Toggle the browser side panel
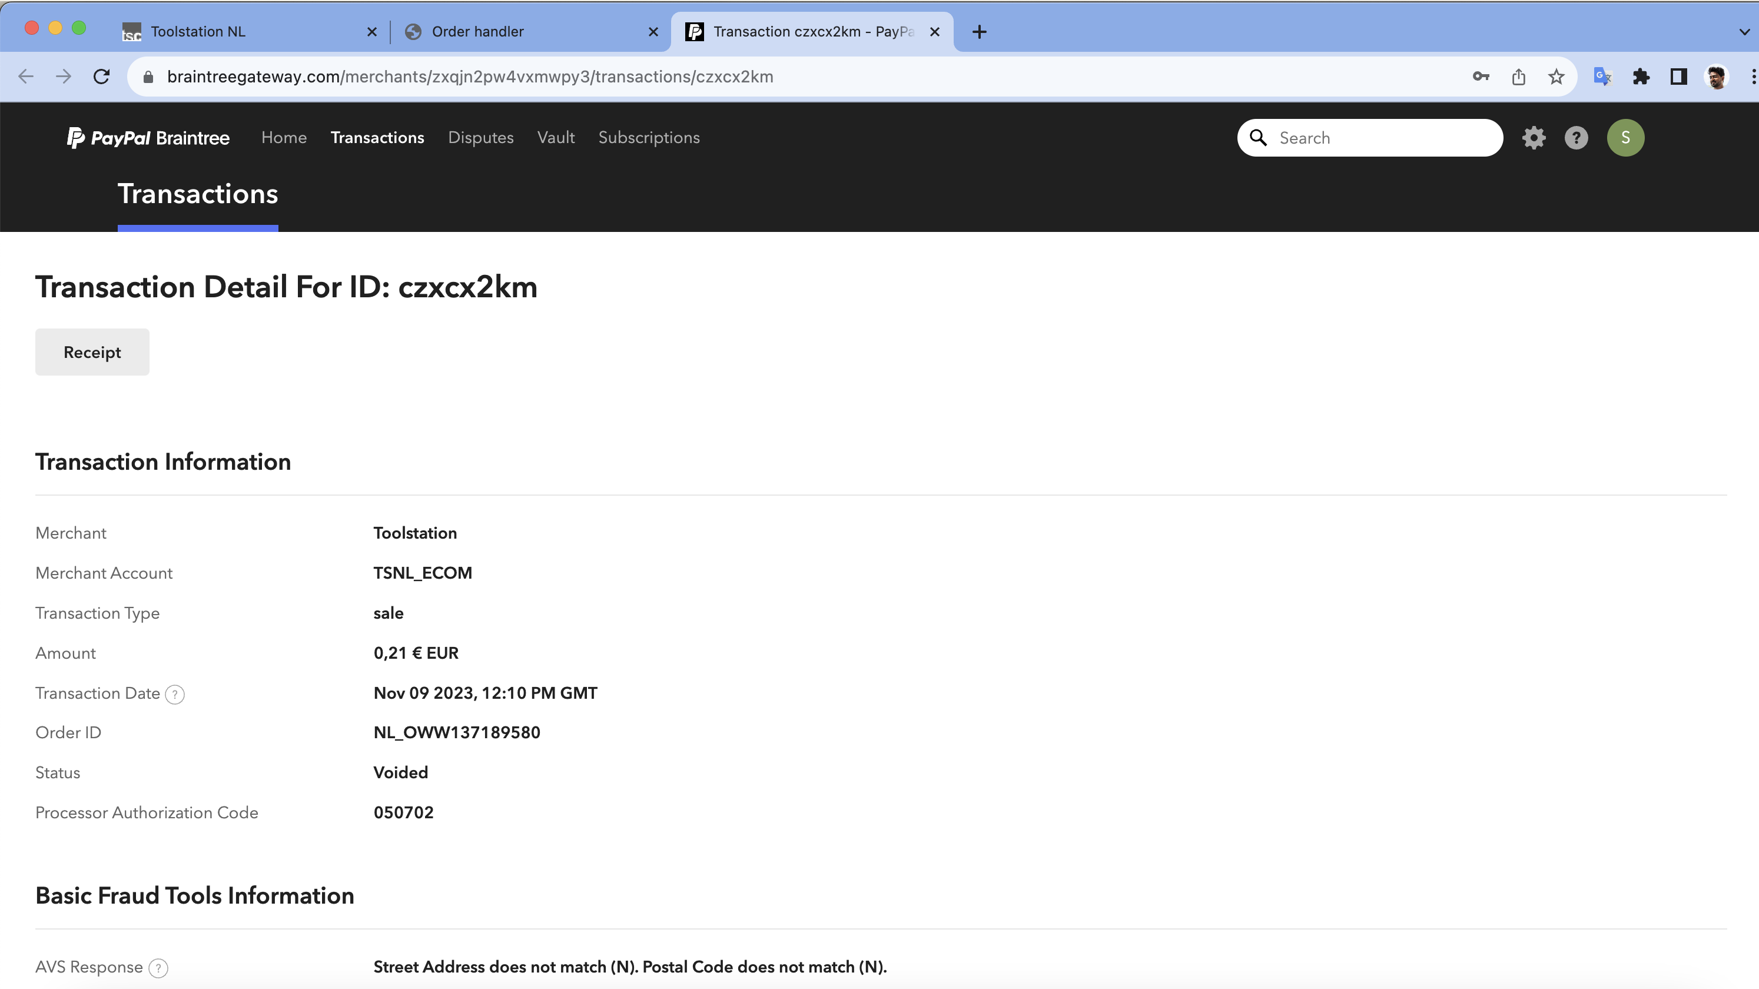1759x989 pixels. pyautogui.click(x=1678, y=77)
